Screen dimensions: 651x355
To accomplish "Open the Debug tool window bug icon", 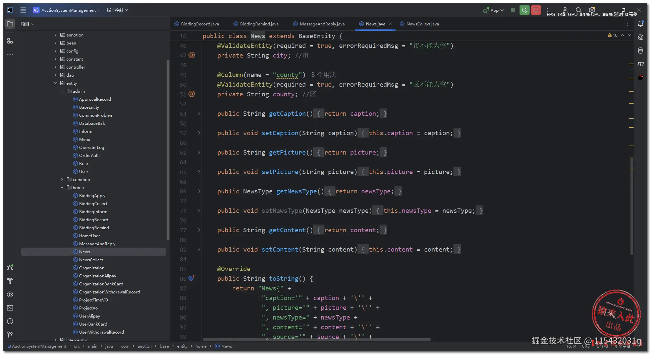I will (10, 268).
